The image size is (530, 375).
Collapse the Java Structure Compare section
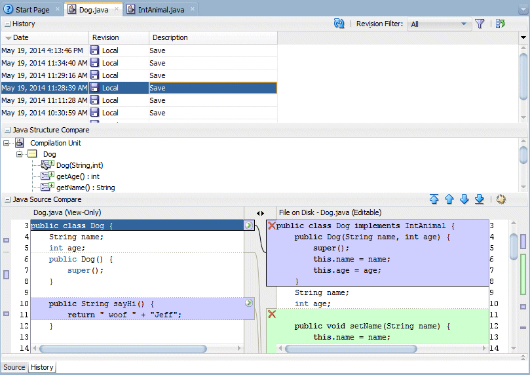(7, 130)
